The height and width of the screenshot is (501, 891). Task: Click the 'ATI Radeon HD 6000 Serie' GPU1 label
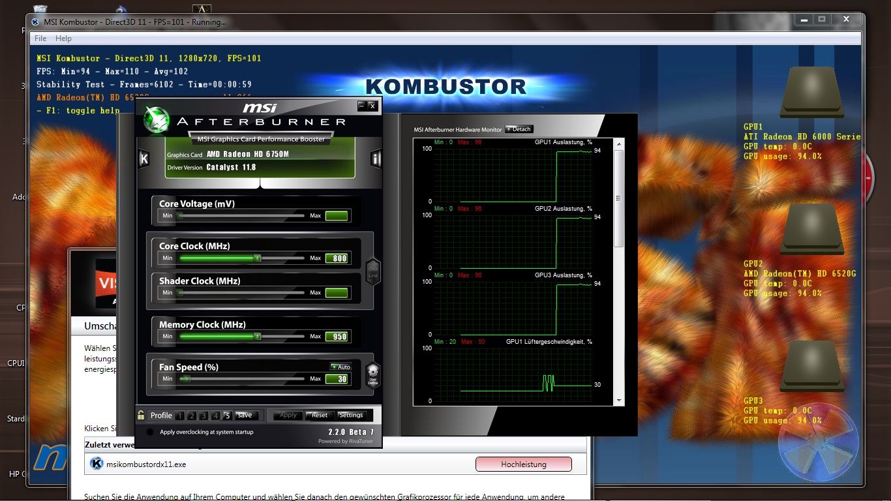[x=802, y=137]
